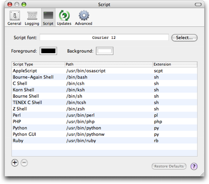The width and height of the screenshot is (209, 184).
Task: Open the Updates preferences pane
Action: tap(64, 18)
